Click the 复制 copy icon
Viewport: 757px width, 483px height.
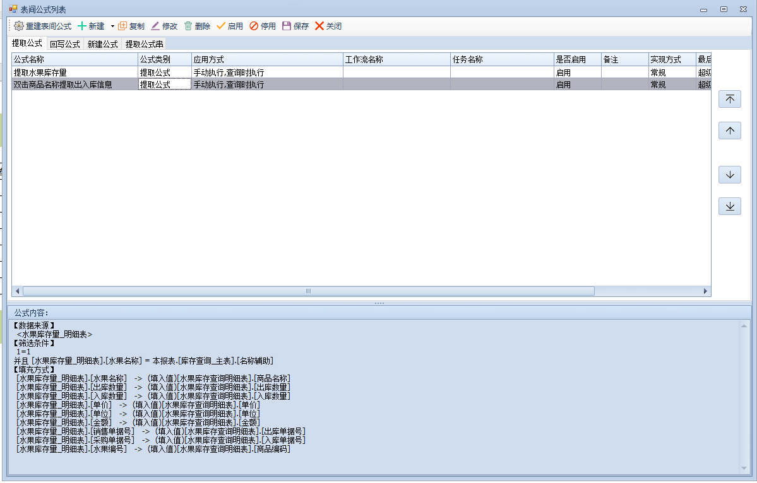click(123, 26)
